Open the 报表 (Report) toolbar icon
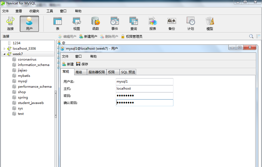Screen dimensions: 262x167 [152, 24]
